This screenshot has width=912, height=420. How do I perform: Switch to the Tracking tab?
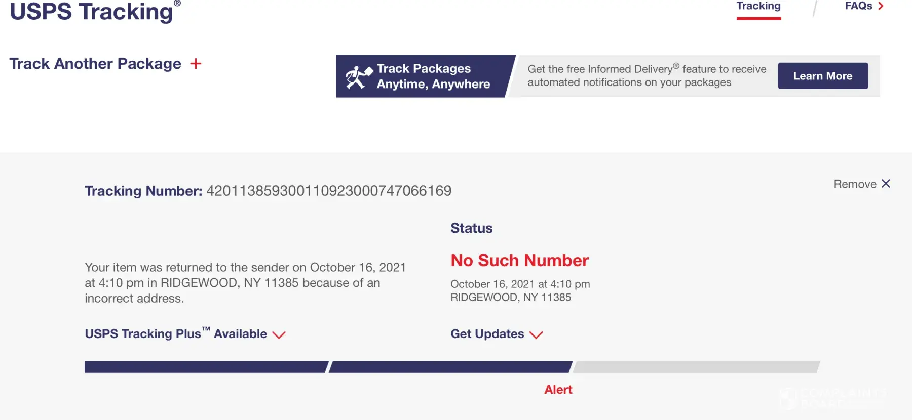(758, 6)
